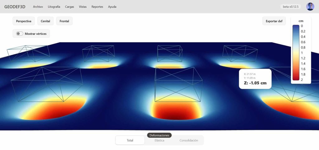Click the legend value 0.2
Screen dimensions: 319x150
coord(303,31)
